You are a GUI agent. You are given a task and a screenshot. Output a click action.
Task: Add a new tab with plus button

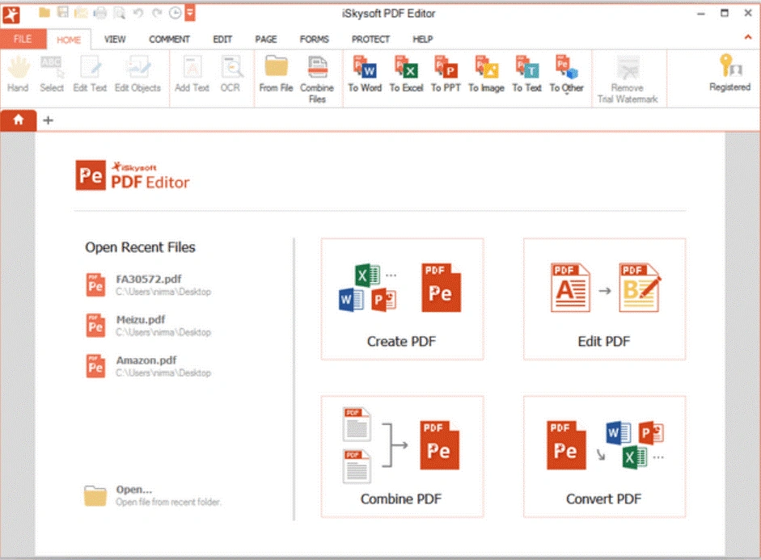(x=48, y=120)
